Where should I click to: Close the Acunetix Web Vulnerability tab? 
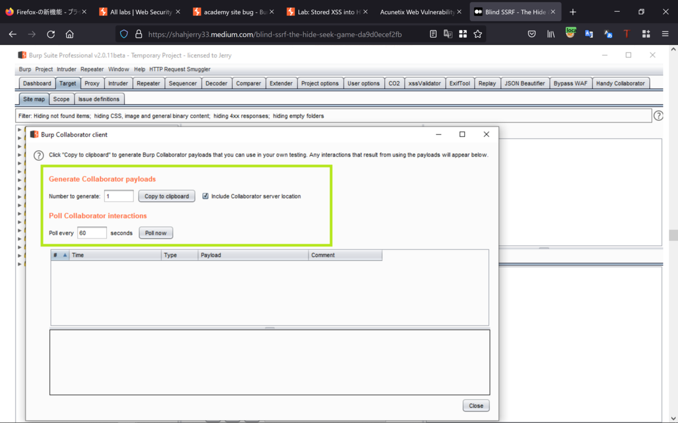[x=459, y=12]
